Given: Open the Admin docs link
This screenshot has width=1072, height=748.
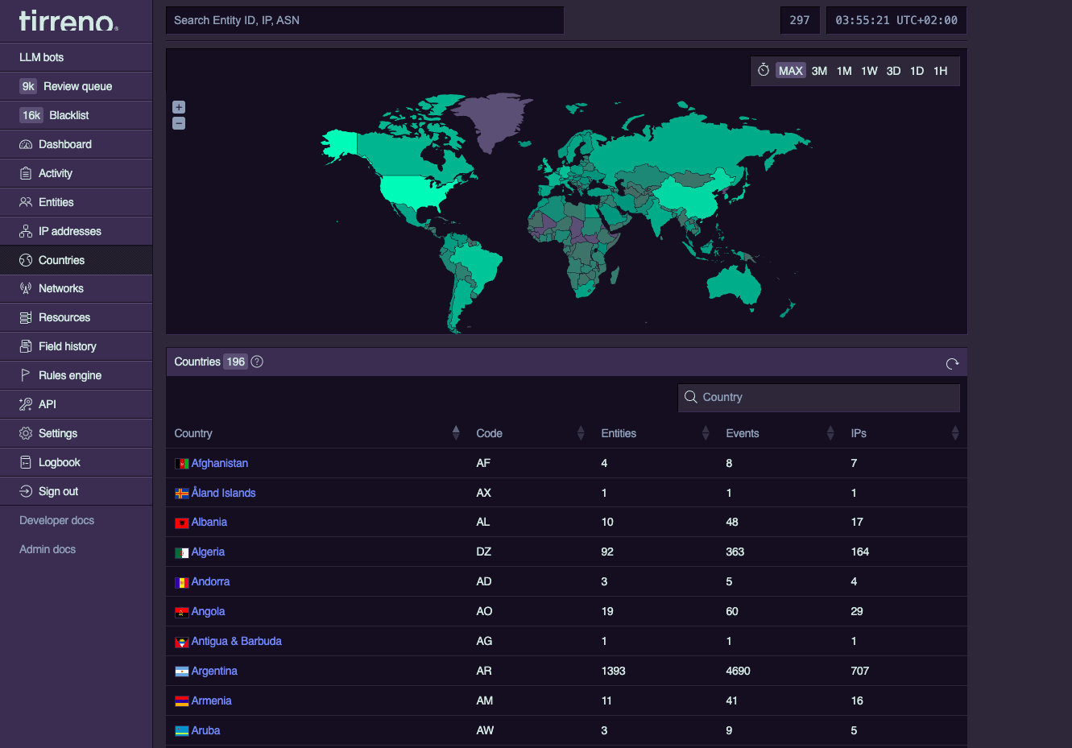Looking at the screenshot, I should (x=48, y=549).
